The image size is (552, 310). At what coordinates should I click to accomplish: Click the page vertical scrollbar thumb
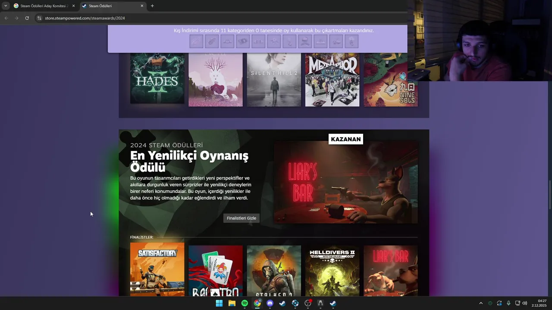point(549,194)
